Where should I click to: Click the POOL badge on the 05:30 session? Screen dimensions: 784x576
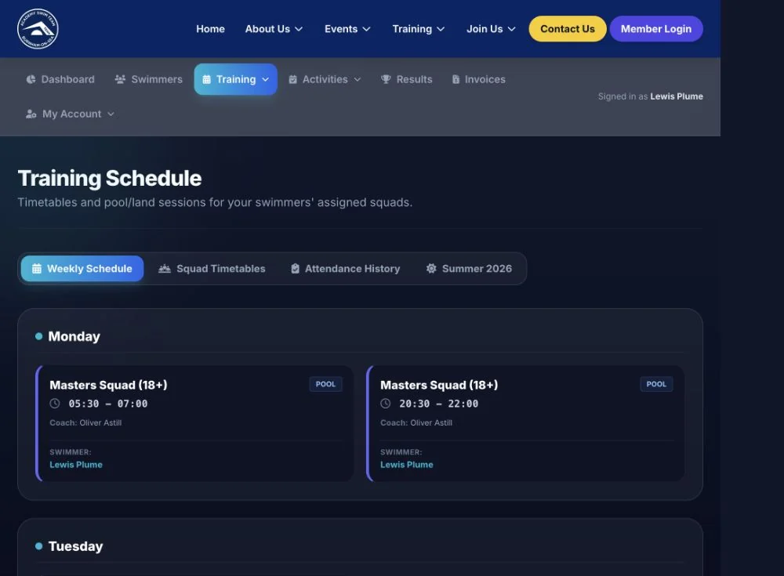point(325,384)
